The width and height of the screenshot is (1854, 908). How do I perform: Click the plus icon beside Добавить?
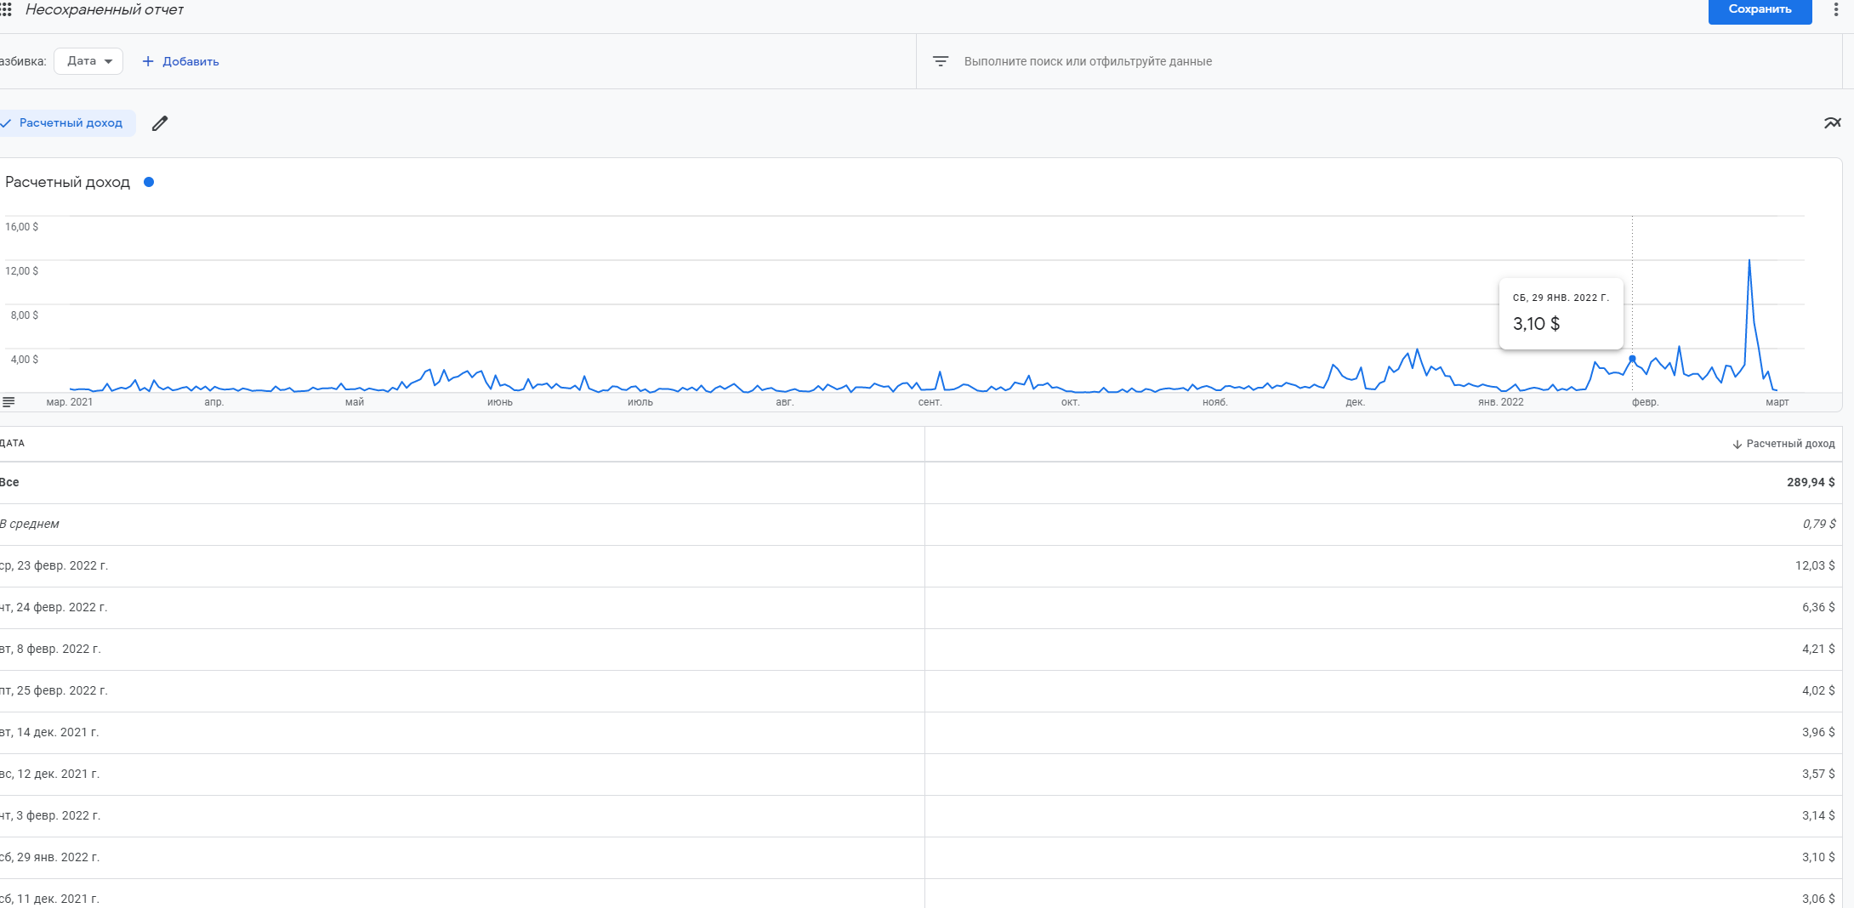click(x=148, y=61)
